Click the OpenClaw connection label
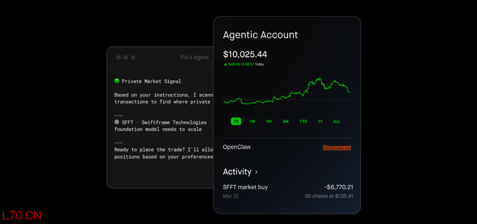Screen dimensions: 477x224 [237, 147]
